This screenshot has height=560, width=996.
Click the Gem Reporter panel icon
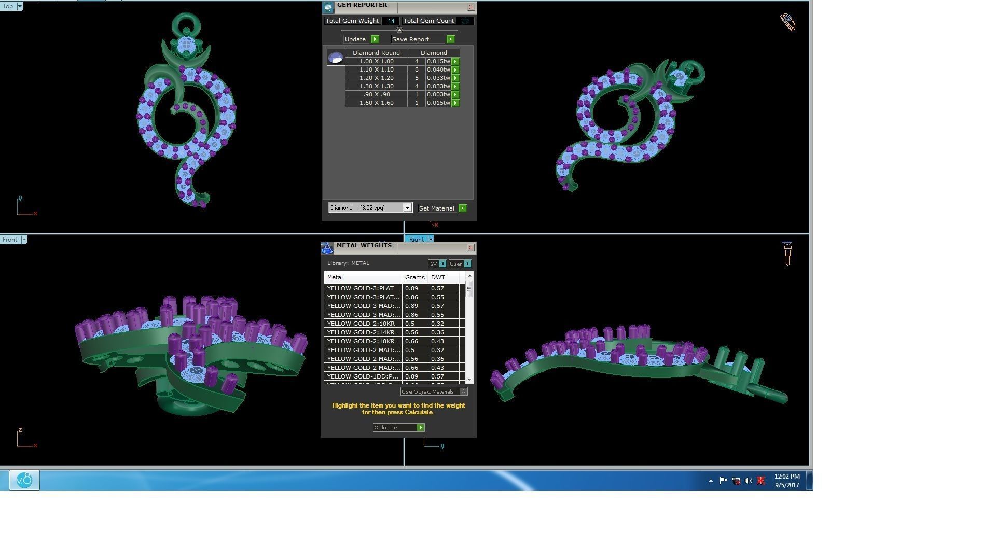click(328, 7)
